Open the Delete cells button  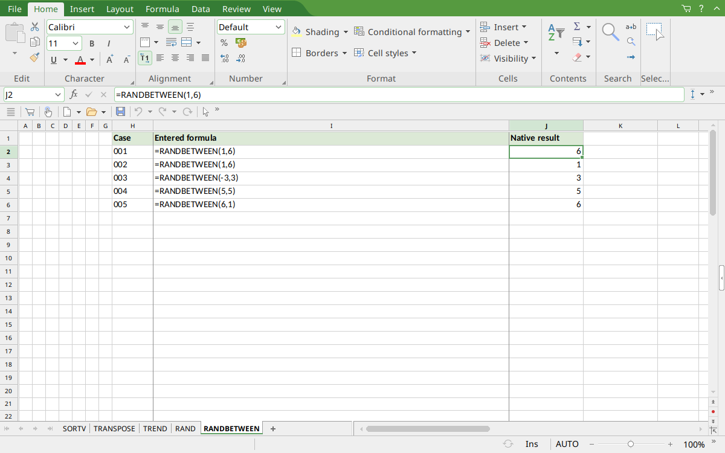pyautogui.click(x=504, y=43)
